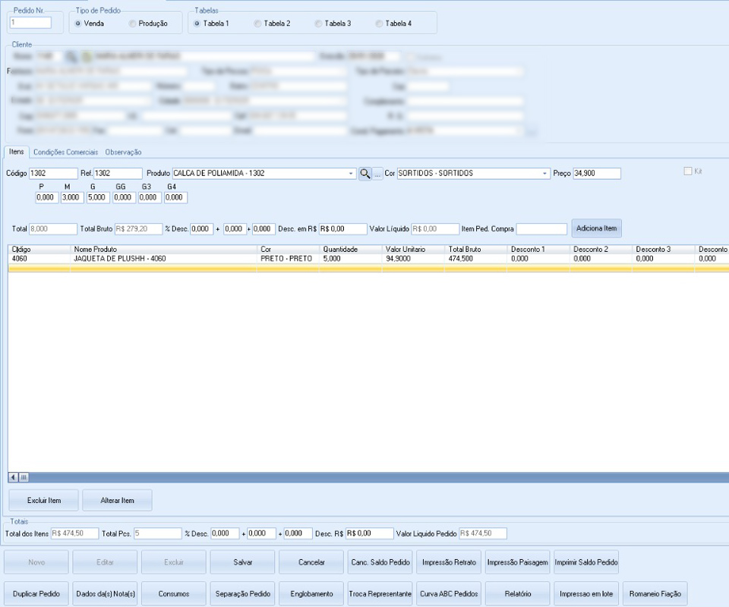This screenshot has width=729, height=607.
Task: Click the product search magnifier icon
Action: (x=365, y=174)
